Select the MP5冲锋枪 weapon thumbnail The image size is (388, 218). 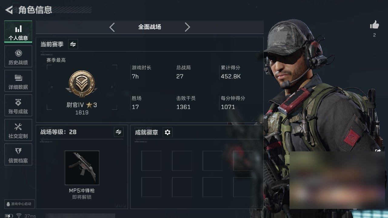point(82,168)
